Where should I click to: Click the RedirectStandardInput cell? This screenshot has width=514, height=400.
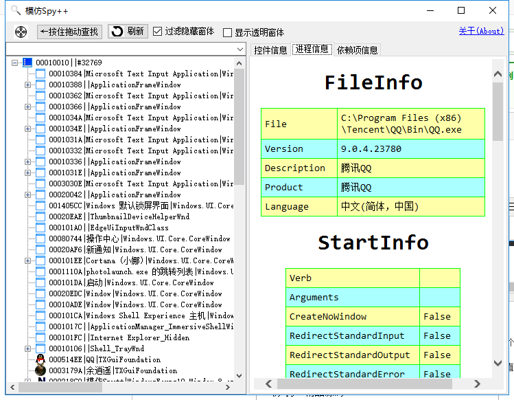[353, 335]
